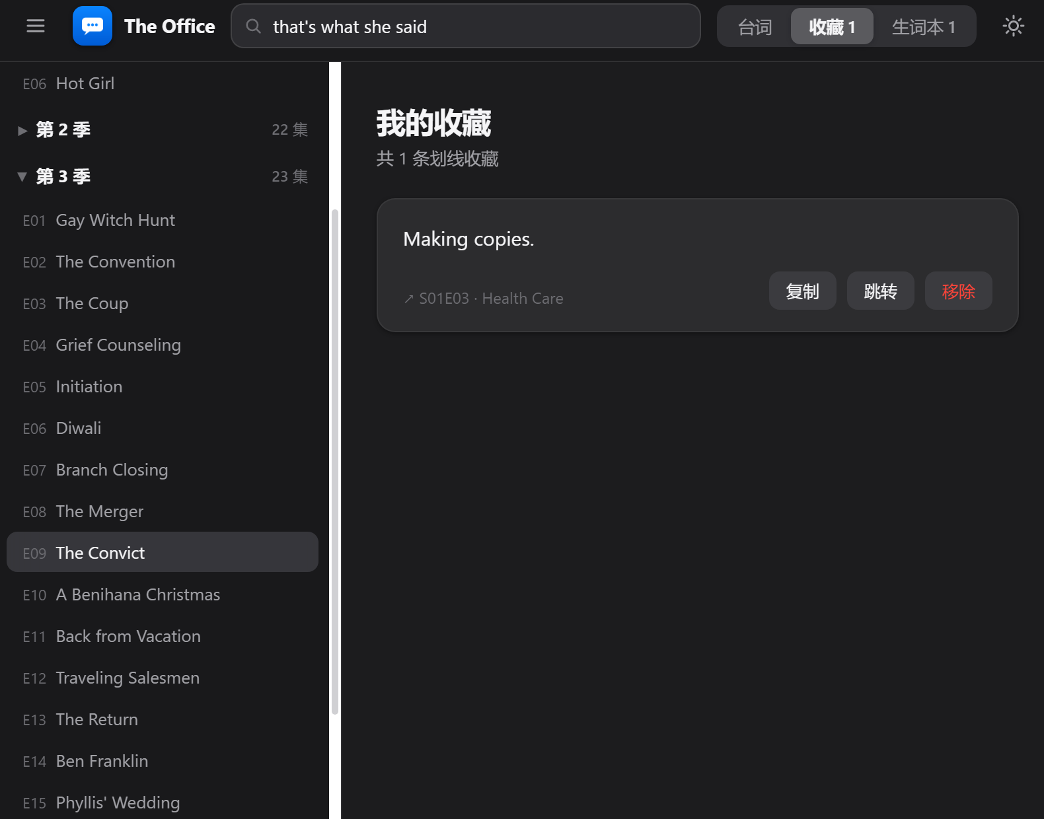1044x819 pixels.
Task: Open episode E04 Grief Counseling
Action: point(163,345)
